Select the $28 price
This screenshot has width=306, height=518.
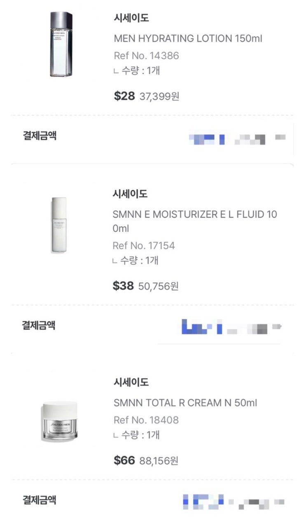[124, 96]
